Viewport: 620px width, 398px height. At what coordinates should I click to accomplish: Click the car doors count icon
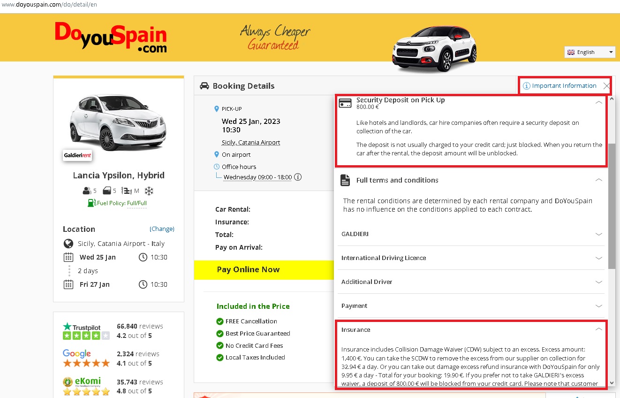click(x=106, y=191)
